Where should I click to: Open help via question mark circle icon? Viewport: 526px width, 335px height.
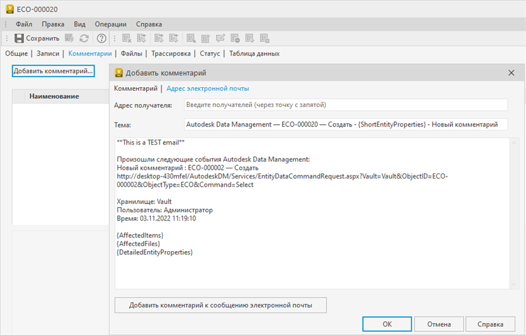coord(101,38)
